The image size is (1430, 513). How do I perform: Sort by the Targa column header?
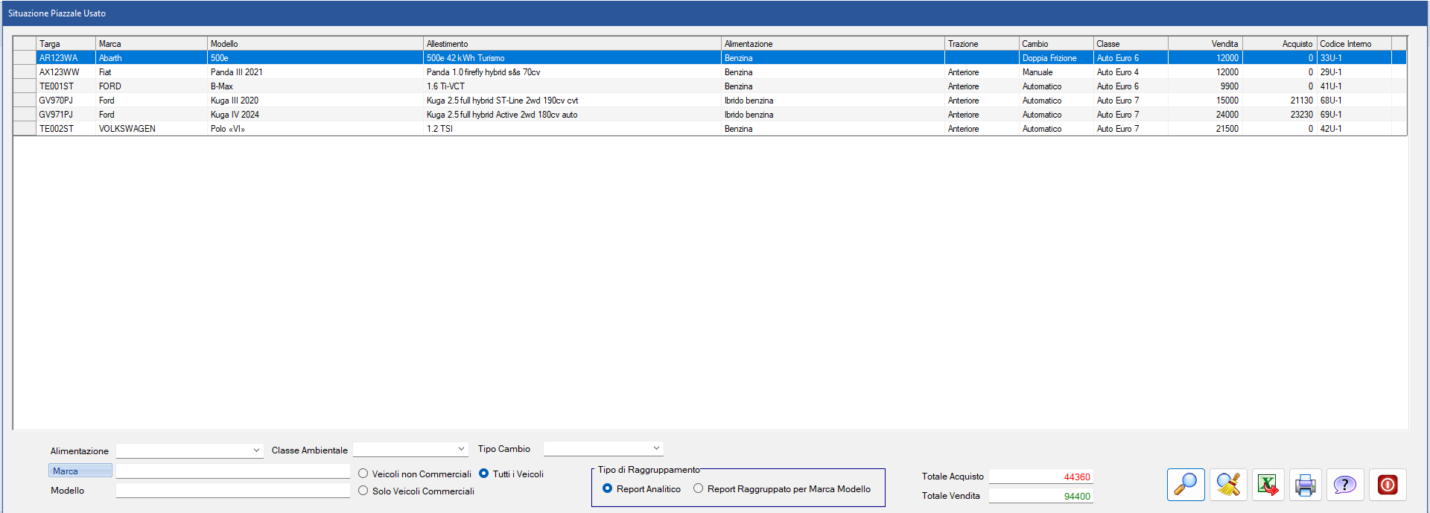coord(66,44)
